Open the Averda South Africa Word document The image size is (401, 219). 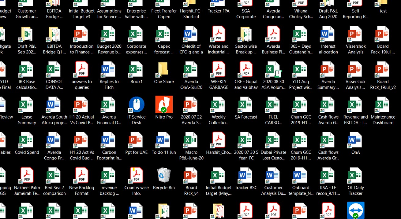coord(54,104)
